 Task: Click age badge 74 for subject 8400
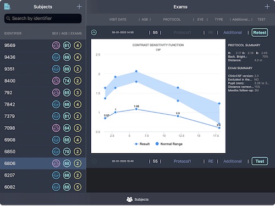pos(67,81)
